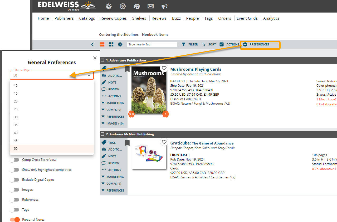Open the pie chart analytics view
This screenshot has width=337, height=222.
(x=120, y=44)
